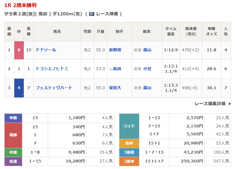
Task: Click the 単勝オッズ column header
Action: (x=211, y=31)
